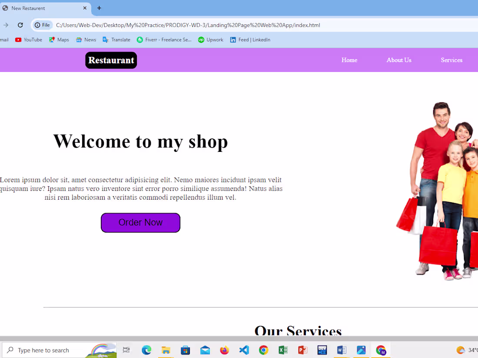Open Chrome from the taskbar
478x358 pixels.
pyautogui.click(x=263, y=350)
